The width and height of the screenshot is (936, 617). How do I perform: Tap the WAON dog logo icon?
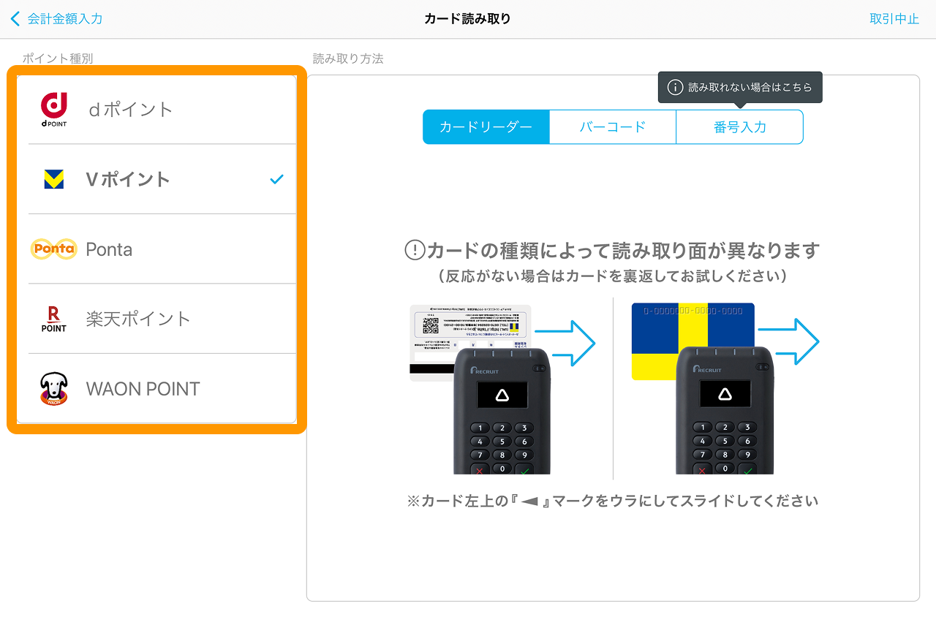coord(54,389)
